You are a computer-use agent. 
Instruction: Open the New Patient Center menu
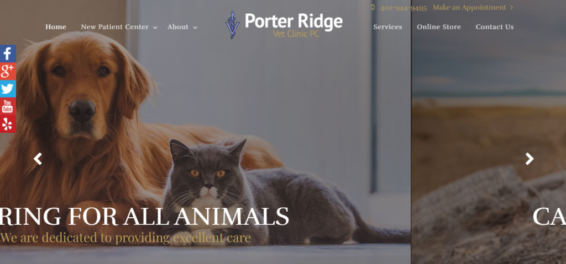tap(115, 27)
